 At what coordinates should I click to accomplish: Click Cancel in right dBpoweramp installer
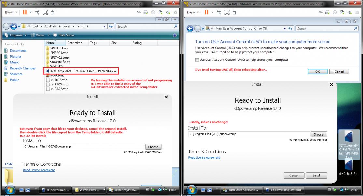tap(294, 176)
